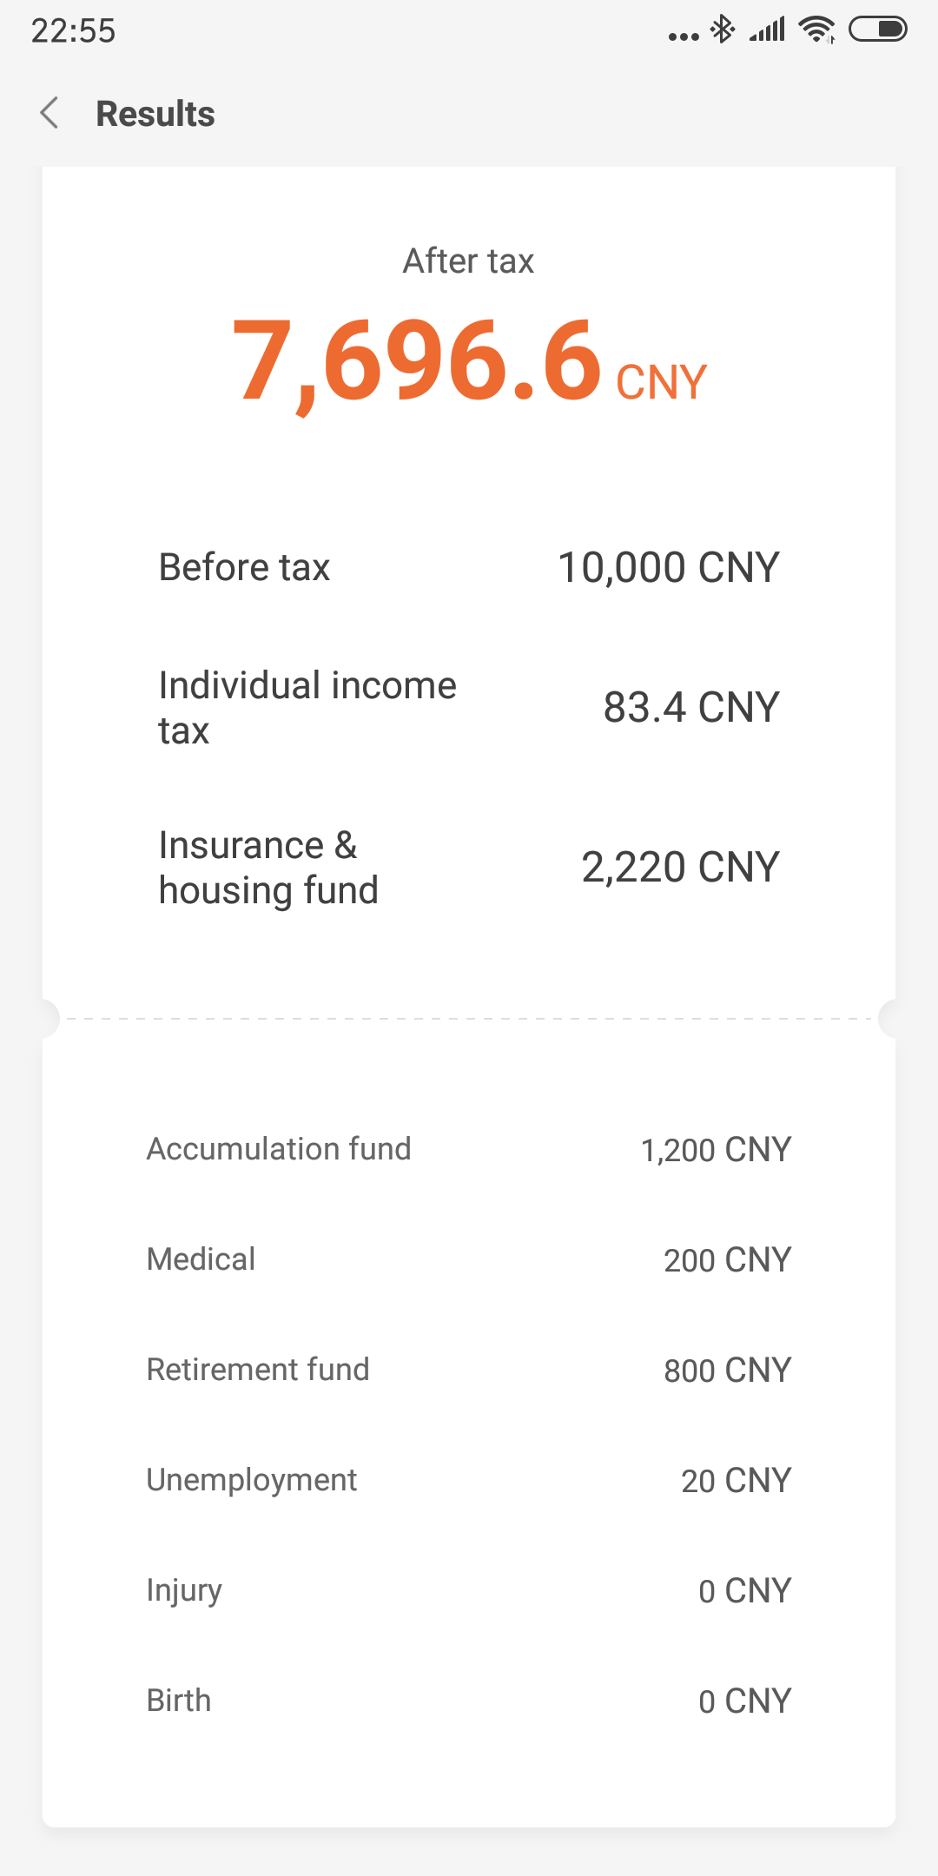Tap the Wi-Fi status icon
This screenshot has width=938, height=1876.
click(x=817, y=30)
